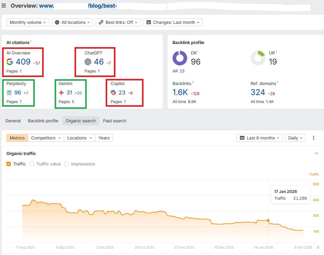Screen dimensions: 324x255
Task: Open the Last 6 months date range selector
Action: click(259, 138)
